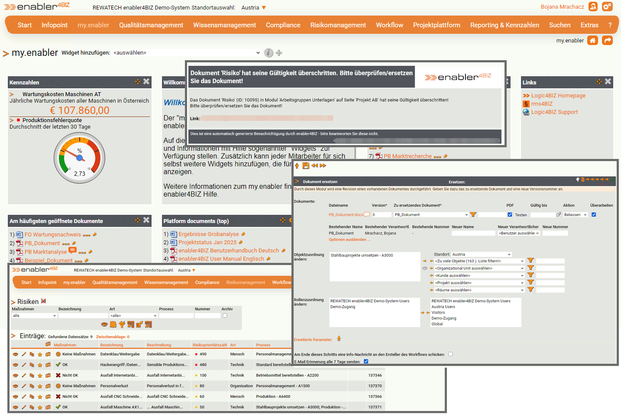Open the FO Wartungsnachweis document link
The height and width of the screenshot is (414, 621).
[53, 234]
